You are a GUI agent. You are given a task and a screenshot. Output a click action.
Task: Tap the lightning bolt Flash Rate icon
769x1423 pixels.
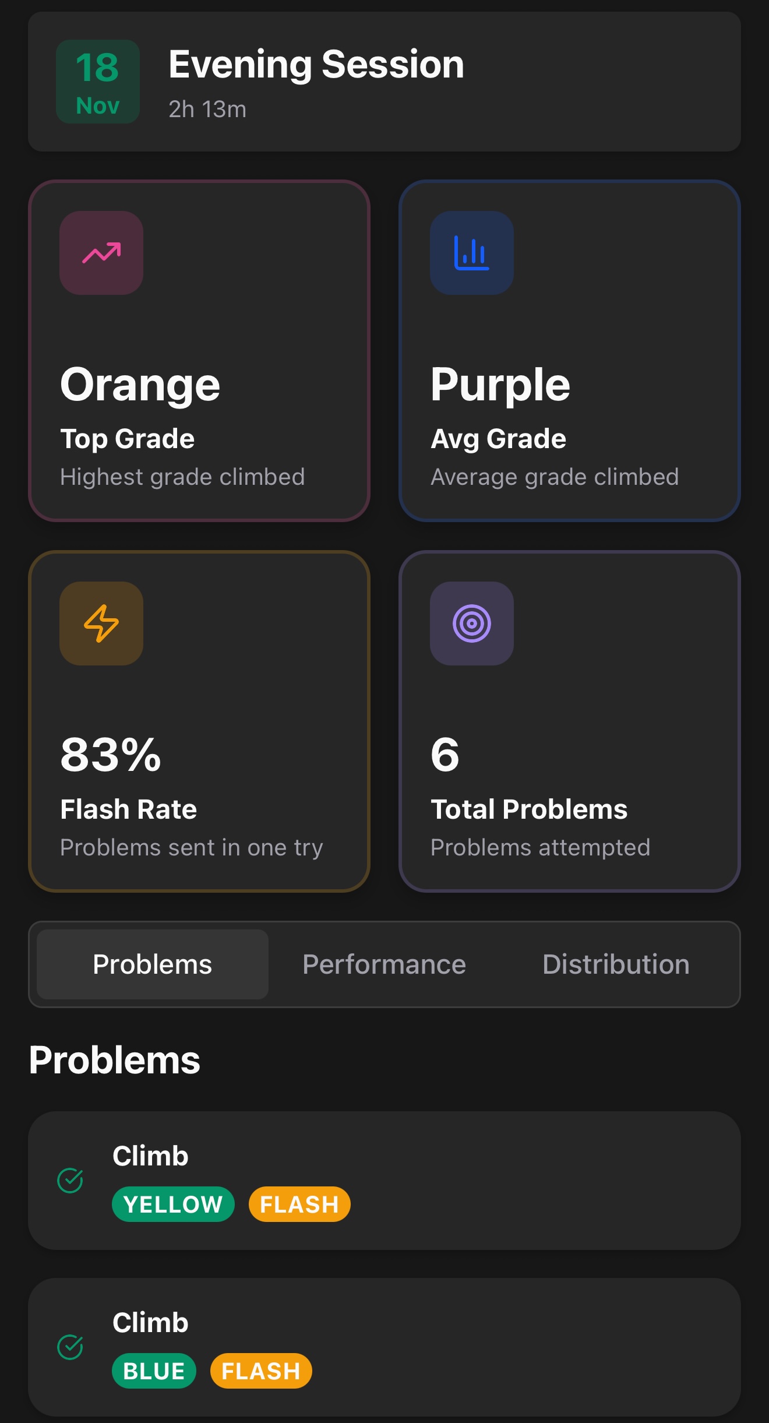(x=101, y=624)
